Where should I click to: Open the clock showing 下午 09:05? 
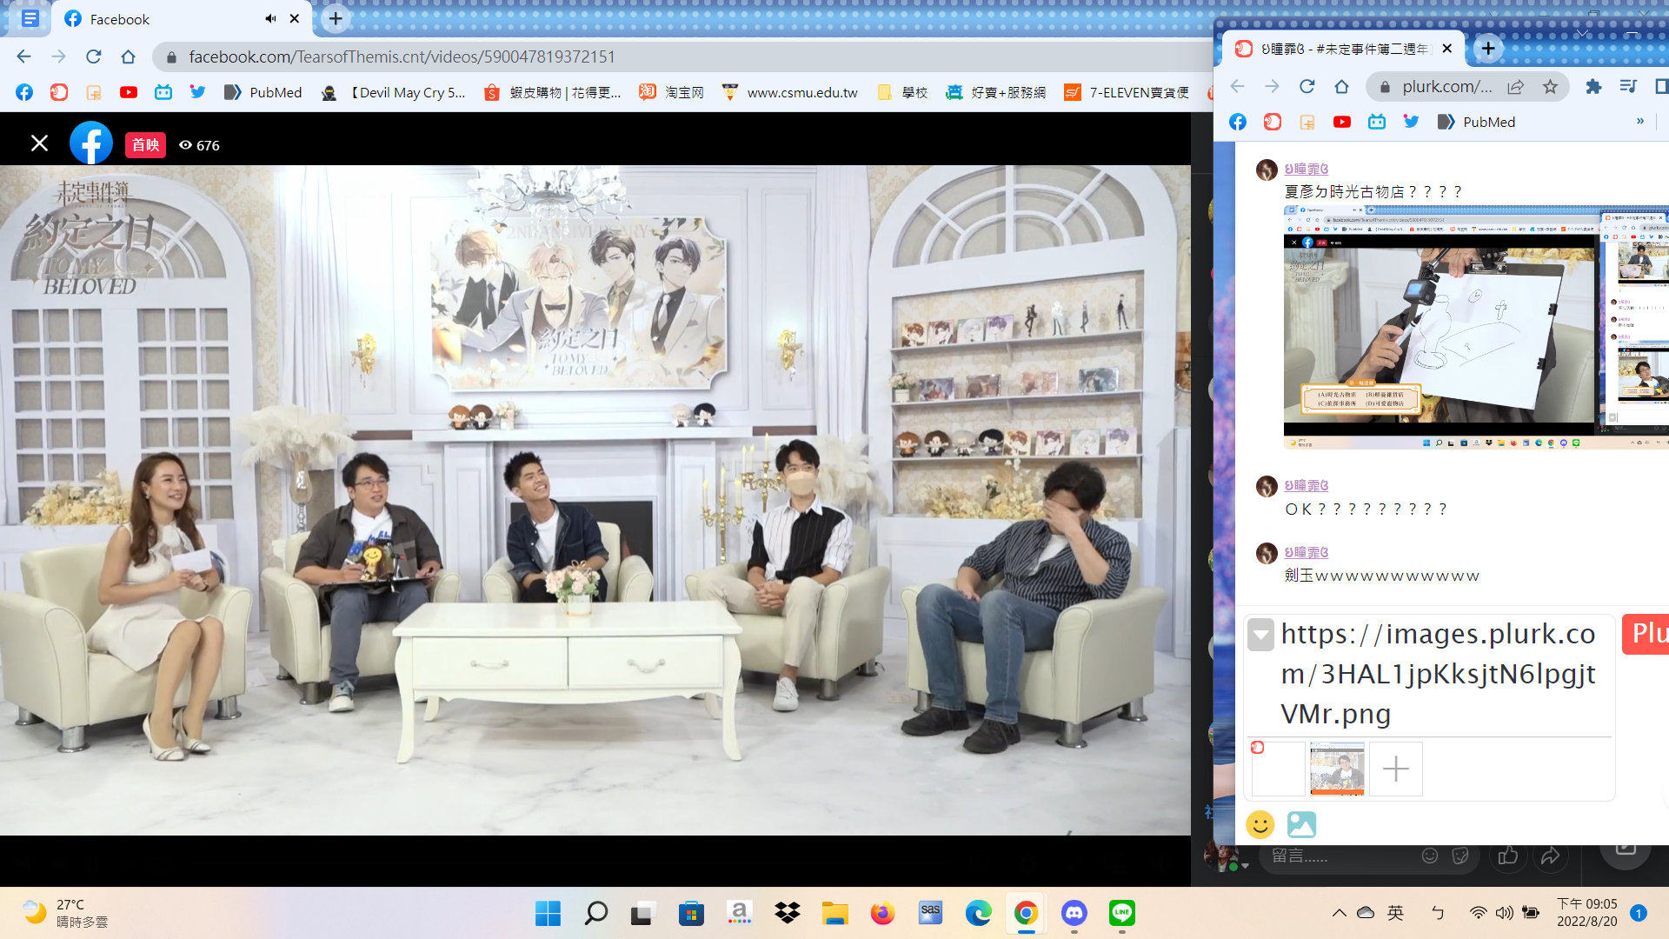(x=1586, y=913)
